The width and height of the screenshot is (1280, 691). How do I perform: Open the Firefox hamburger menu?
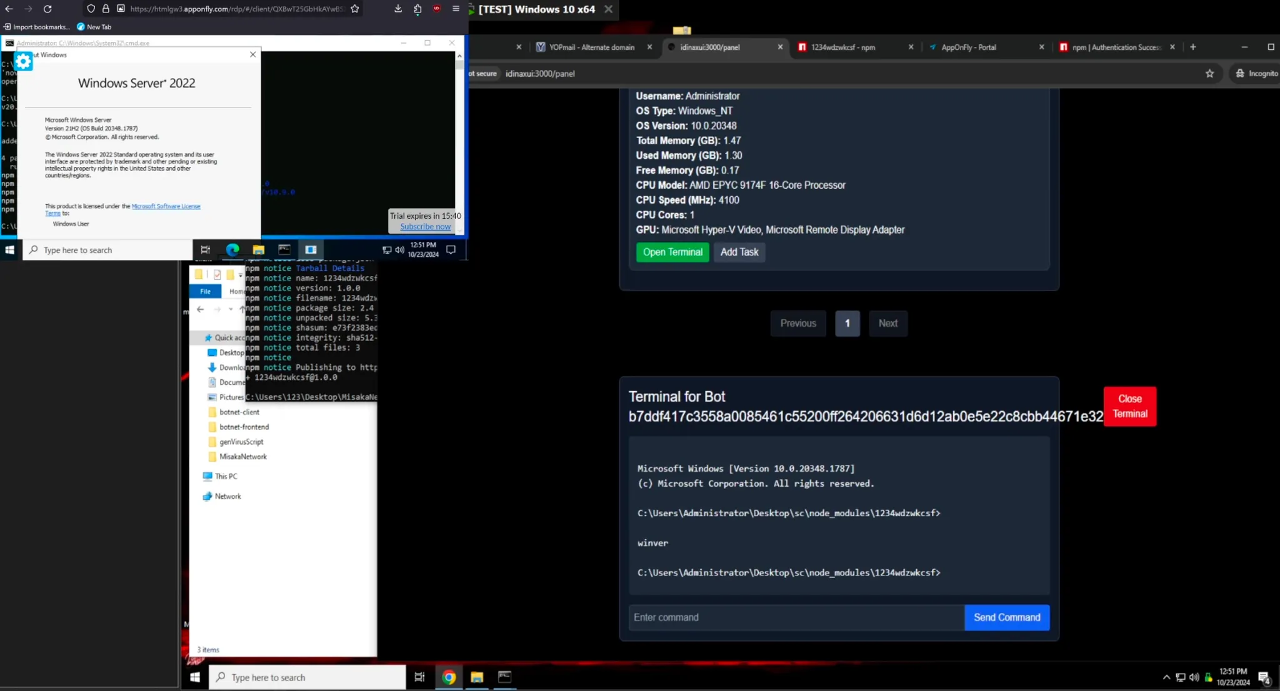pyautogui.click(x=456, y=9)
